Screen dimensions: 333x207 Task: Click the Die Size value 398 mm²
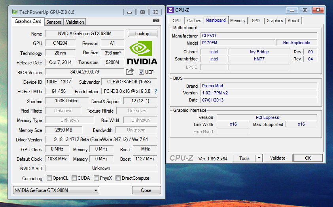pos(113,53)
